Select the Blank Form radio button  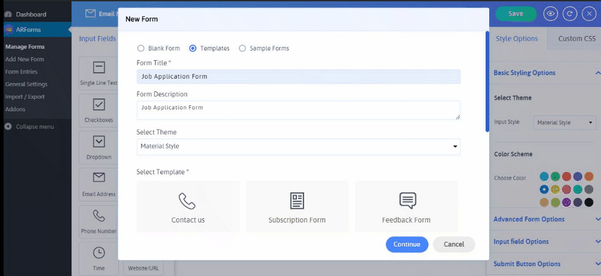point(141,48)
